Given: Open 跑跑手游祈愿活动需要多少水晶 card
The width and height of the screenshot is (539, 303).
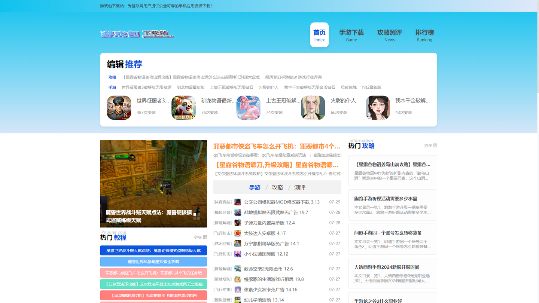Looking at the screenshot, I should tap(393, 205).
